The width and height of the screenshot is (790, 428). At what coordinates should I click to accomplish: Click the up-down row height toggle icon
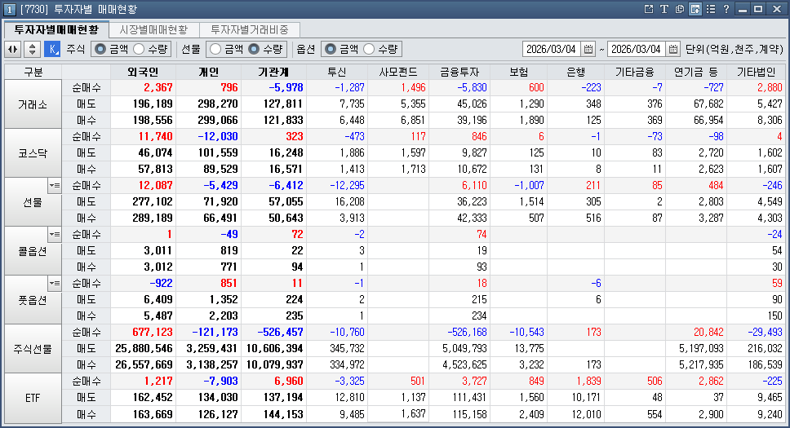coord(32,49)
